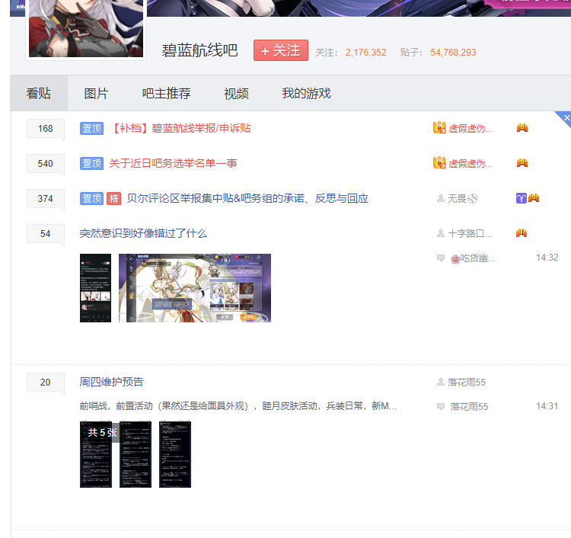Open the 看贴 tab

[39, 93]
